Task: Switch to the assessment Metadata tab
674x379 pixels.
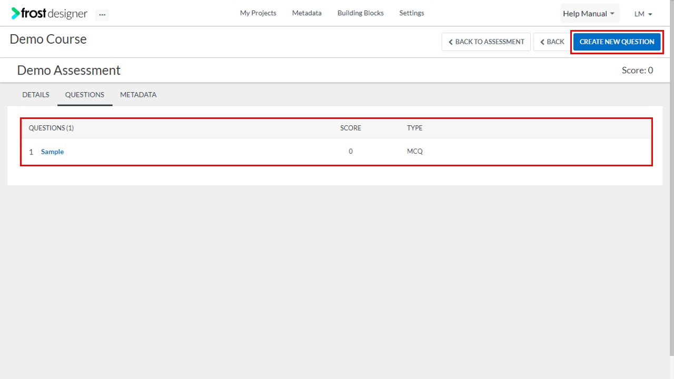Action: pos(138,95)
